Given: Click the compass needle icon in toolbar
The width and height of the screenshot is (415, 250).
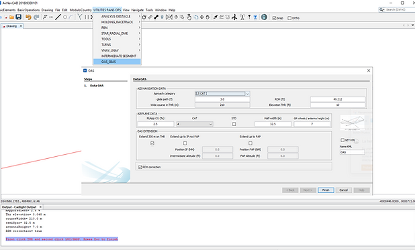Looking at the screenshot, I should click(x=216, y=17).
